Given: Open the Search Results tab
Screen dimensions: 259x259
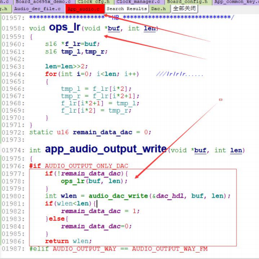Looking at the screenshot, I should (127, 9).
